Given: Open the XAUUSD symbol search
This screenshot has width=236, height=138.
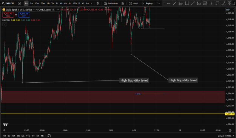Looking at the screenshot, I should pos(8,3).
